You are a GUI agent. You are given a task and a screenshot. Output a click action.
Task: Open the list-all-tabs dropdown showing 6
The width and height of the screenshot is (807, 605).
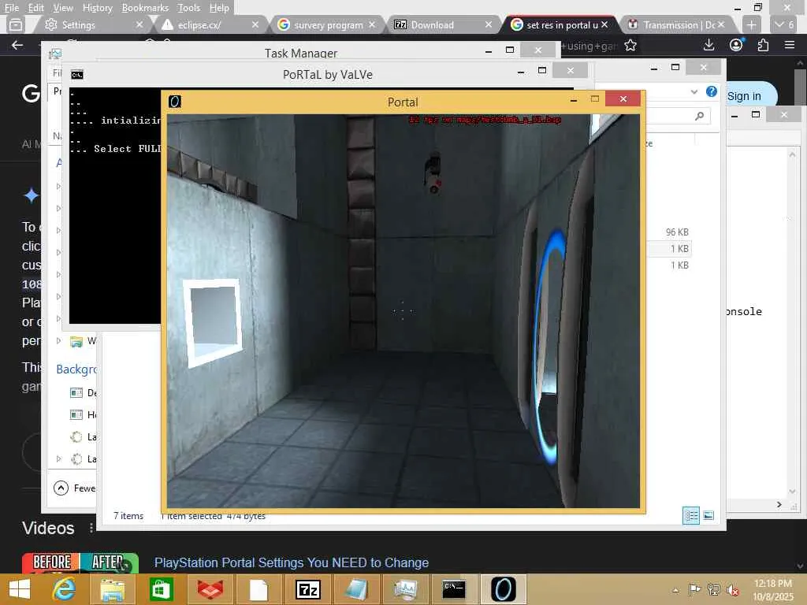click(x=785, y=24)
